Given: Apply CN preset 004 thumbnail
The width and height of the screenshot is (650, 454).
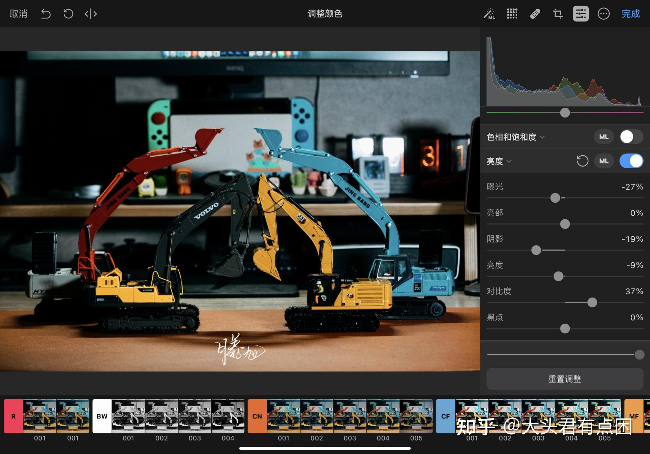Looking at the screenshot, I should [383, 416].
